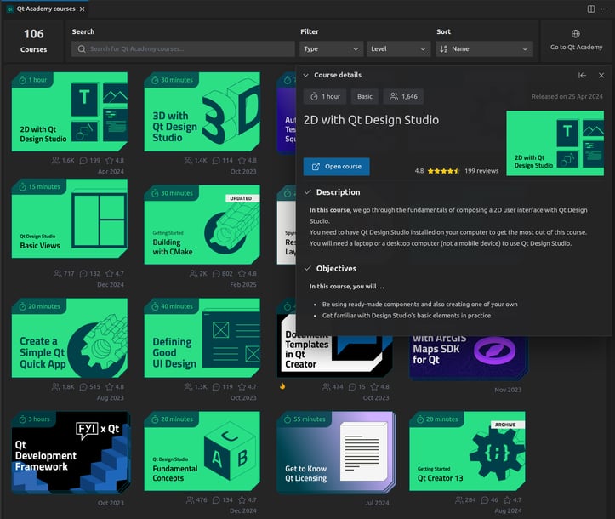Click the comments icon showing 199
Viewport: 615px width, 519px height.
pyautogui.click(x=83, y=161)
